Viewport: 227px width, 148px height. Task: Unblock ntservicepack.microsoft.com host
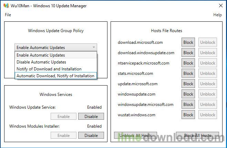(x=208, y=63)
